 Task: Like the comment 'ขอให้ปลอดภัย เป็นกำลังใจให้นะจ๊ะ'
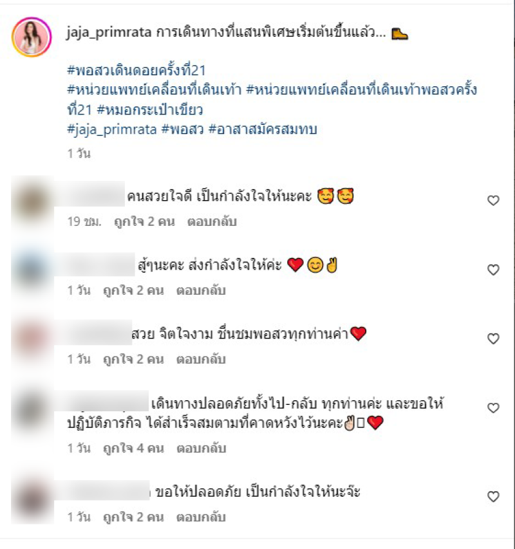coord(493,496)
